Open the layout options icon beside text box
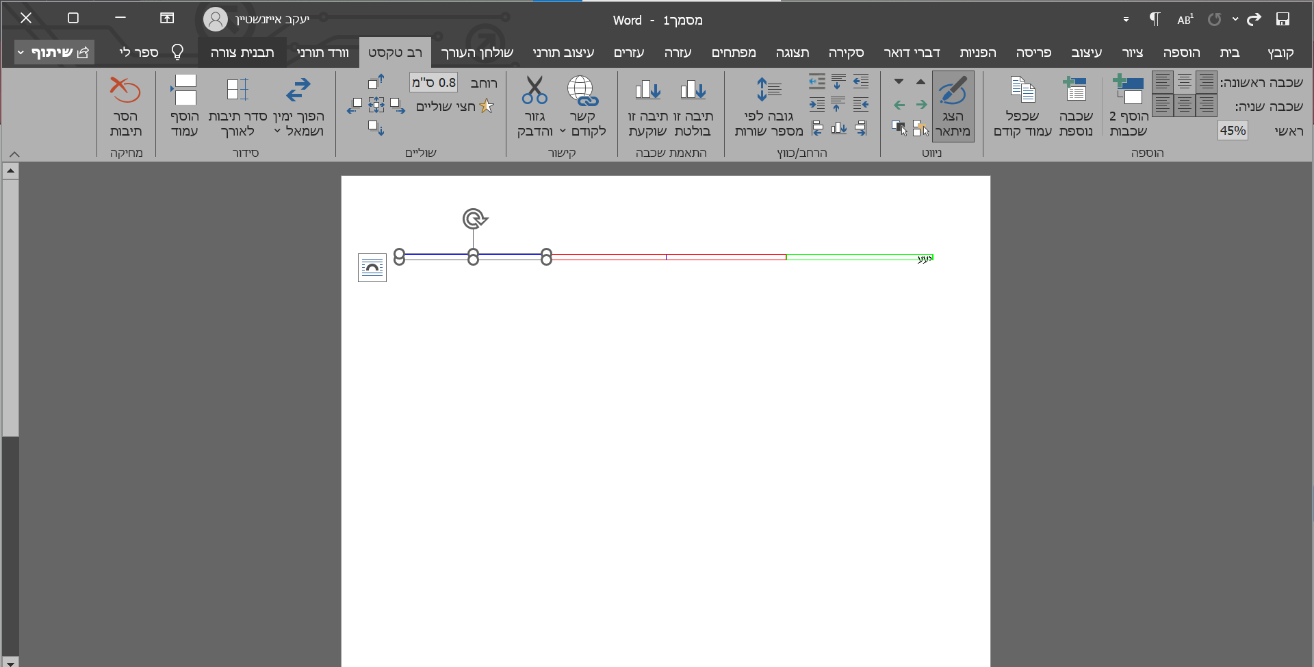 pos(372,268)
